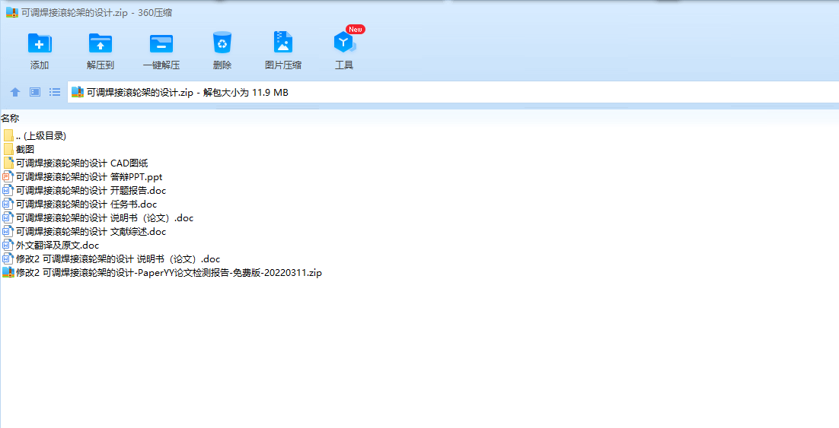Open the 图片压缩 image compression tool
The width and height of the screenshot is (839, 428).
click(x=283, y=43)
